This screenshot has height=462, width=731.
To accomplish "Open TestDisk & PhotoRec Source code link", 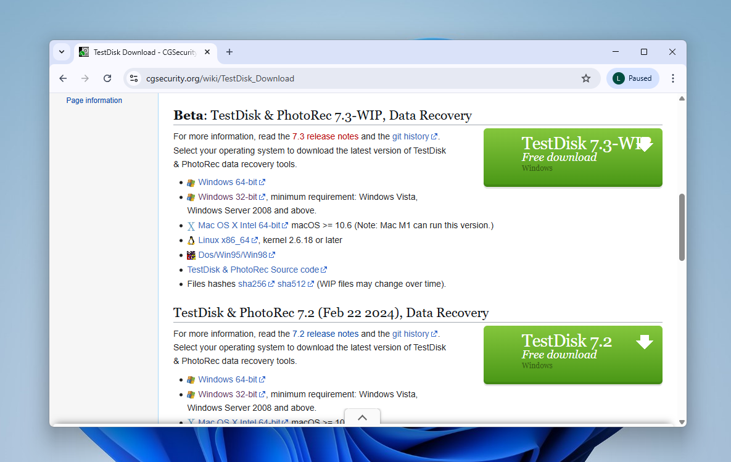I will point(257,270).
